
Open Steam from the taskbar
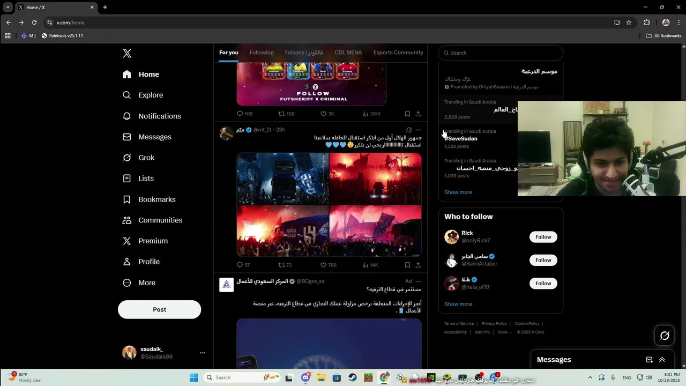pos(352,377)
